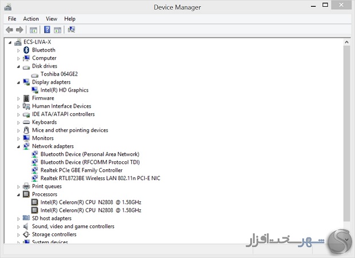Collapse the ECS-LIVA-X root node
This screenshot has height=258, width=355.
10,42
